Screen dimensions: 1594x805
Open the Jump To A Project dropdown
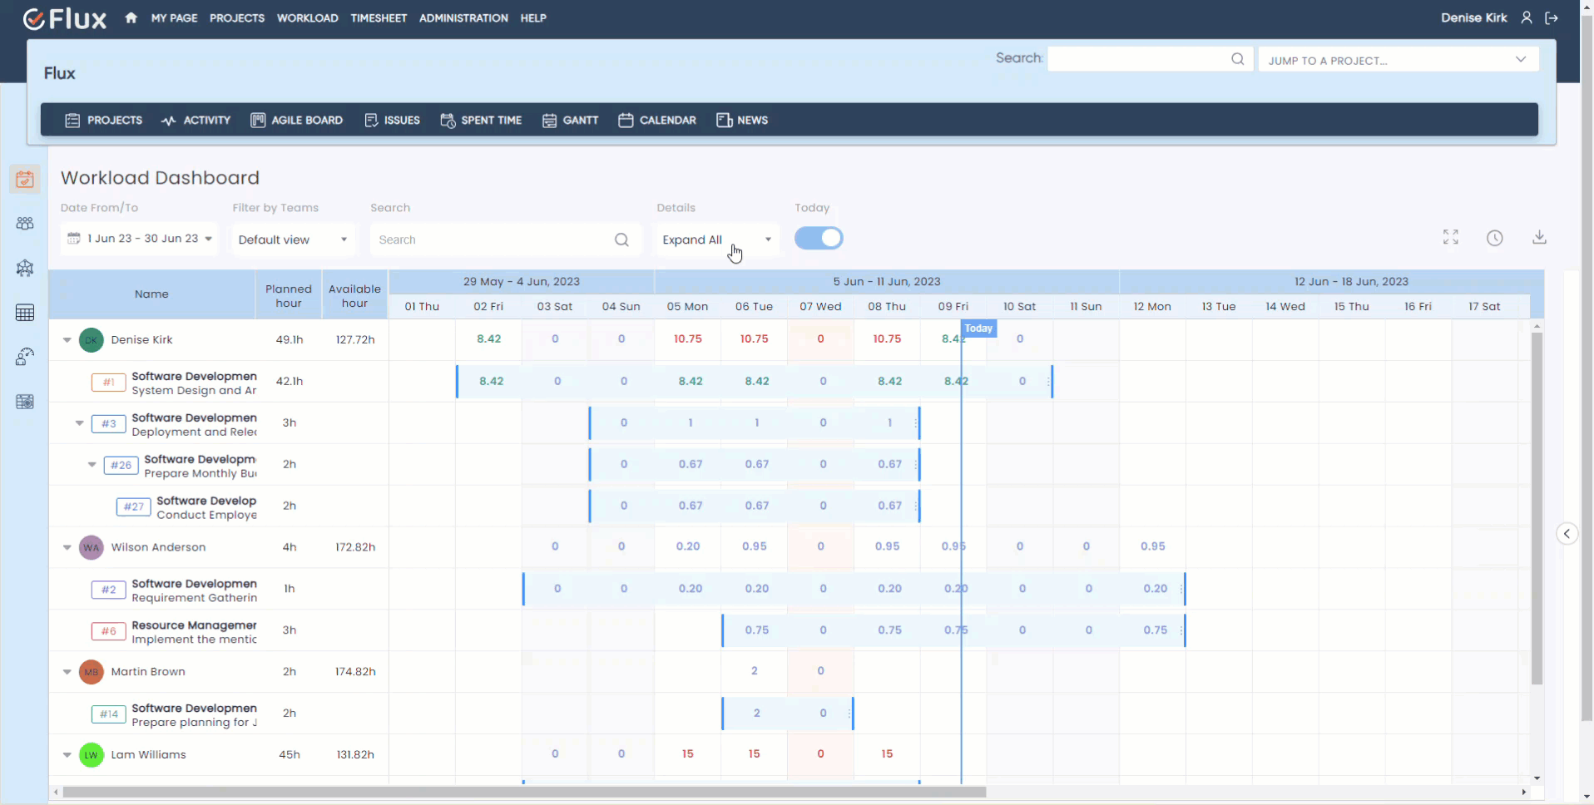point(1398,59)
